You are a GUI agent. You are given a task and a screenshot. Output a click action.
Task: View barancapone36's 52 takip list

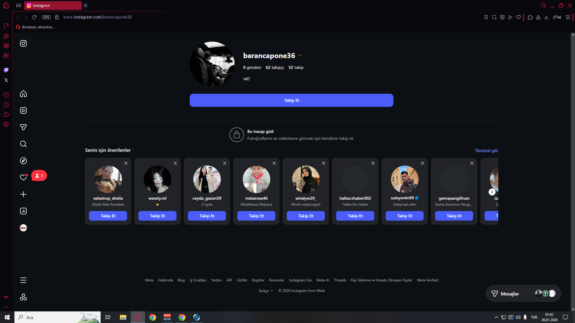(x=296, y=67)
